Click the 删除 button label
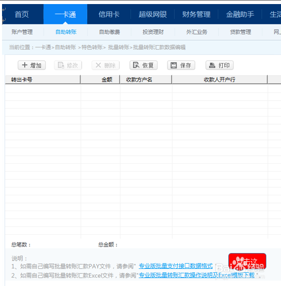This screenshot has width=281, height=286. point(110,65)
